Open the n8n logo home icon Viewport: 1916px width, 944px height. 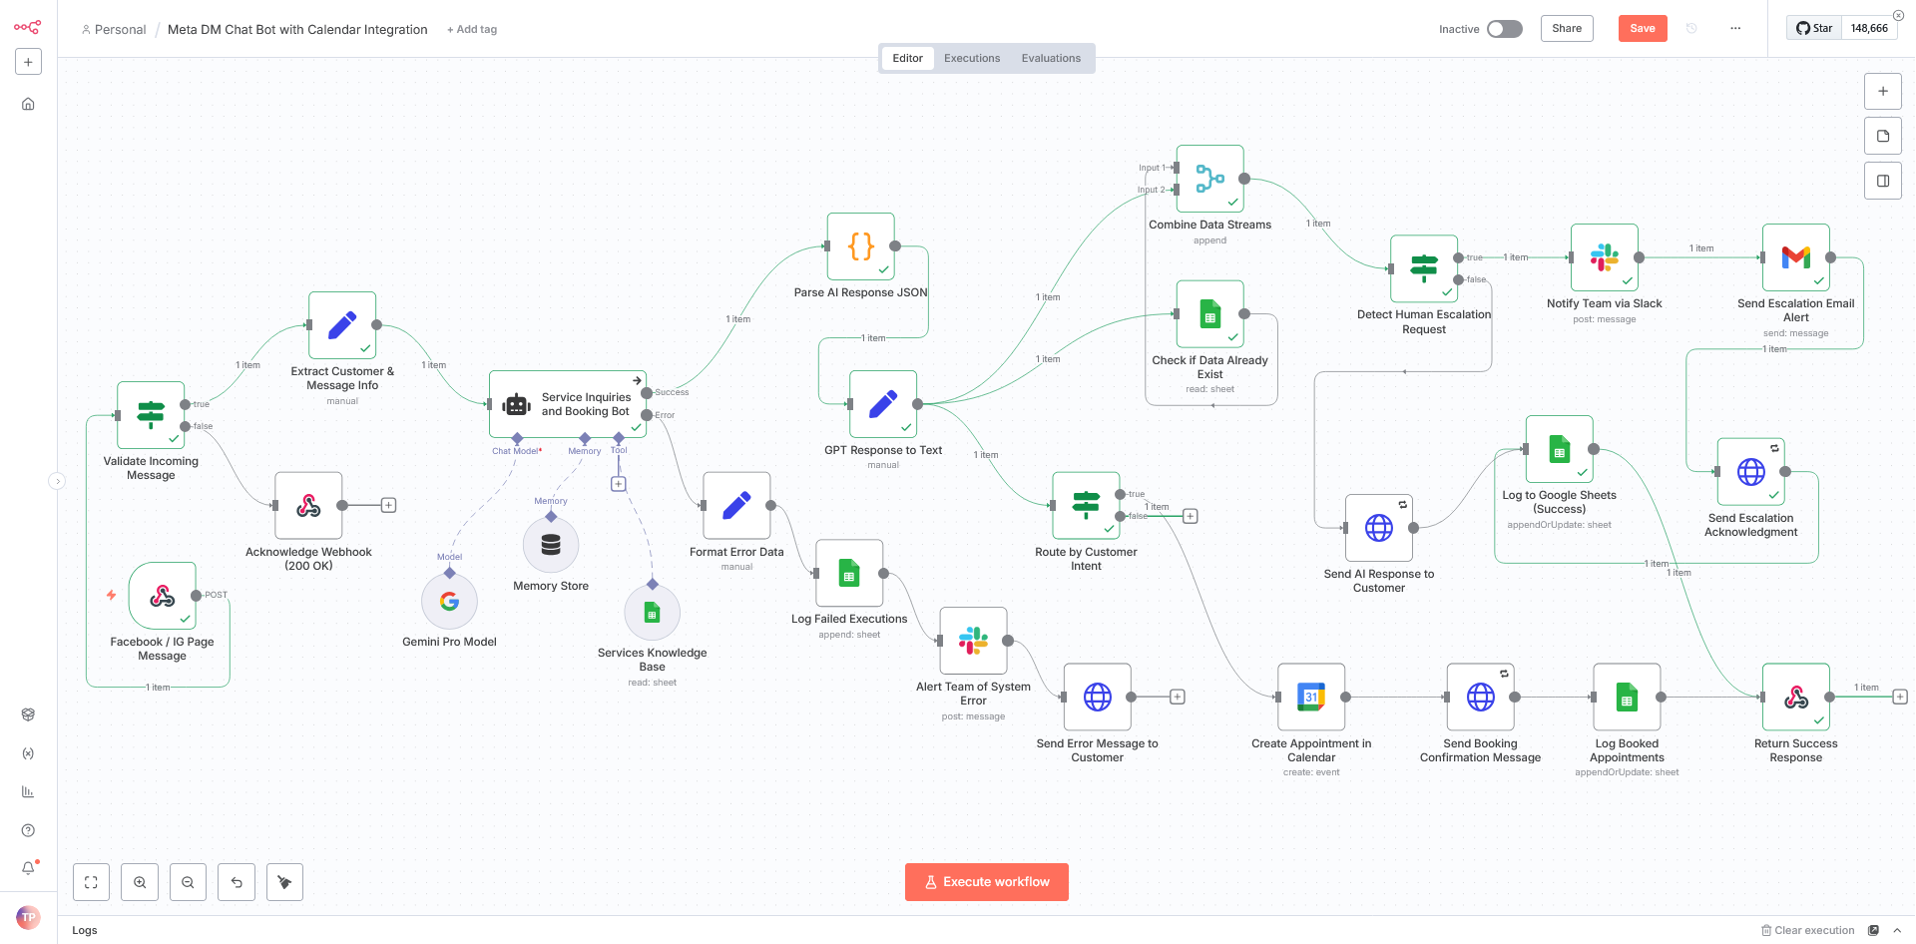(28, 27)
